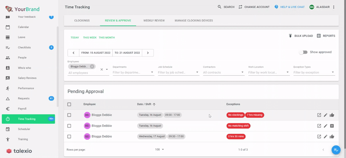
Task: Open the rows per page dropdown
Action: pyautogui.click(x=160, y=150)
